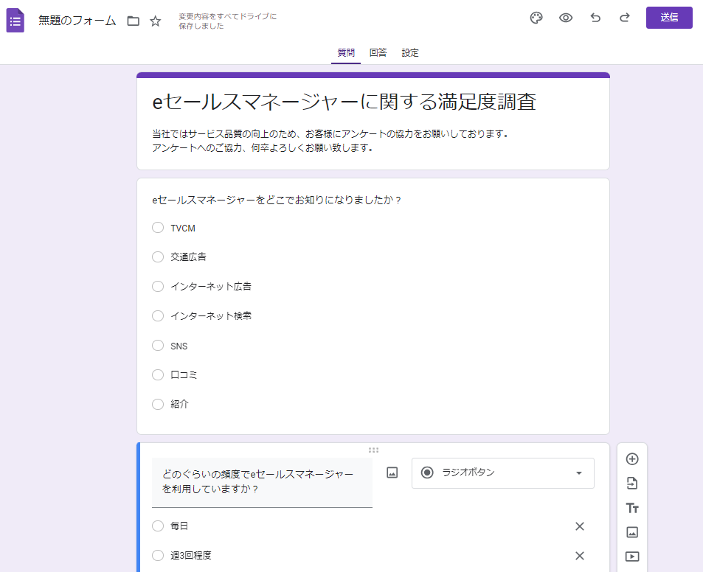703x572 pixels.
Task: Click the drag handle dots of the question card
Action: coord(373,450)
